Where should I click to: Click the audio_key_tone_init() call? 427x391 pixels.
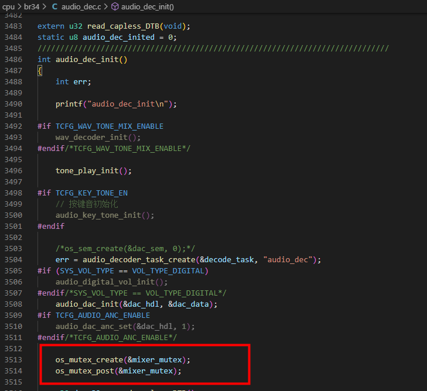105,215
